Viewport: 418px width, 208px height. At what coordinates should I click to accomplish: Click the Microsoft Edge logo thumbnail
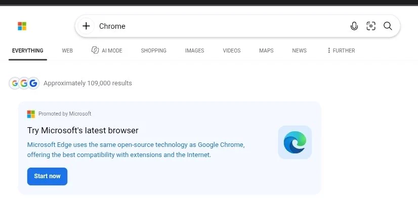coord(295,142)
